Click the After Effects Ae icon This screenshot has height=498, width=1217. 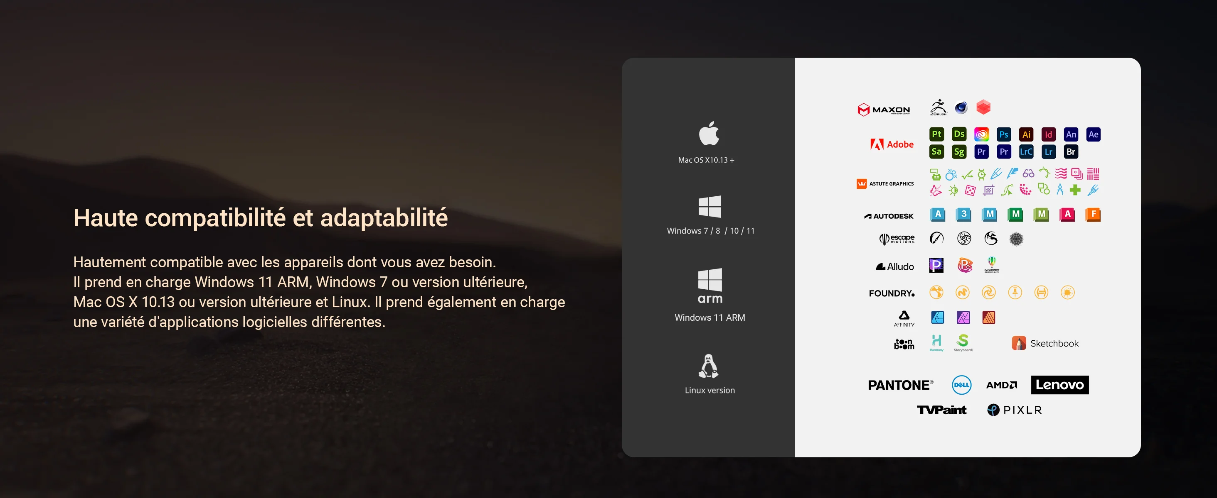(x=1093, y=134)
